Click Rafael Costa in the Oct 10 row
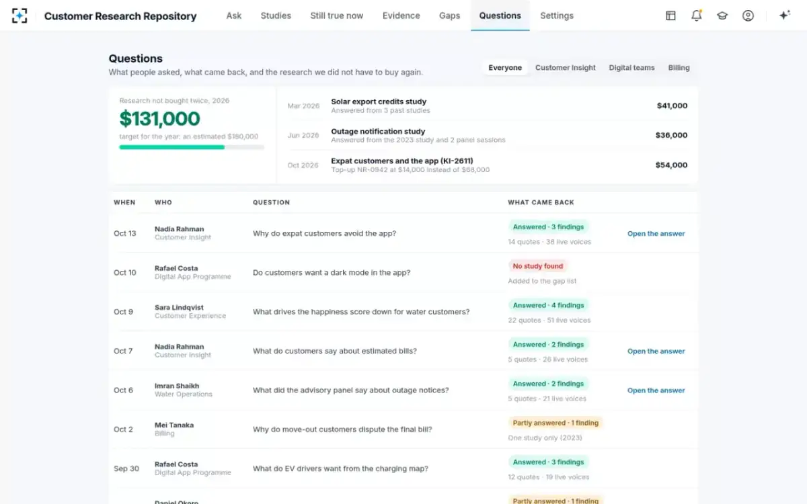This screenshot has height=504, width=807. click(x=176, y=268)
